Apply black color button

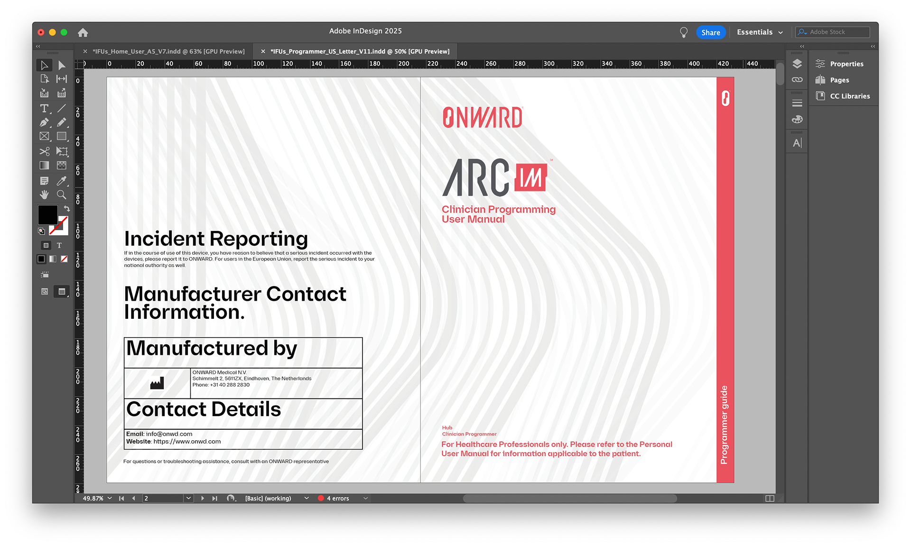click(41, 259)
